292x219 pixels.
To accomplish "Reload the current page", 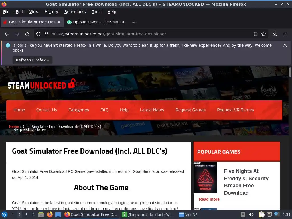I will coord(27,34).
